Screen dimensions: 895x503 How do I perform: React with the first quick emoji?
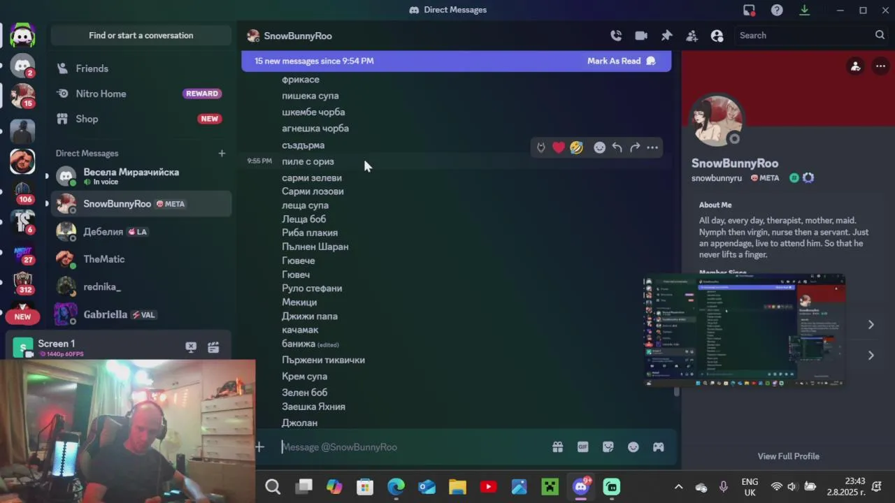[540, 147]
